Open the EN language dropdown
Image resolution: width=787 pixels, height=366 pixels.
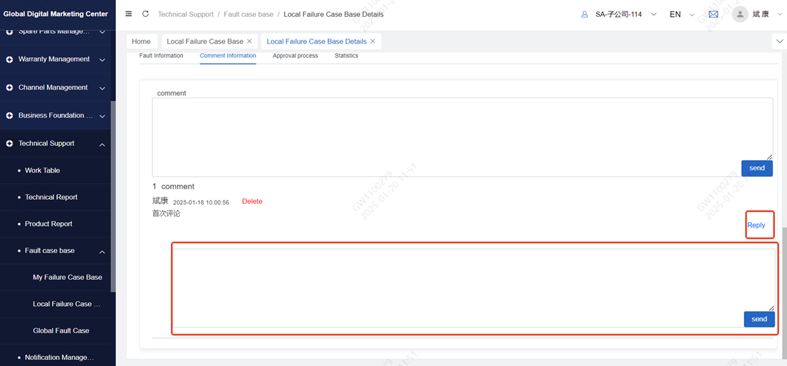681,14
